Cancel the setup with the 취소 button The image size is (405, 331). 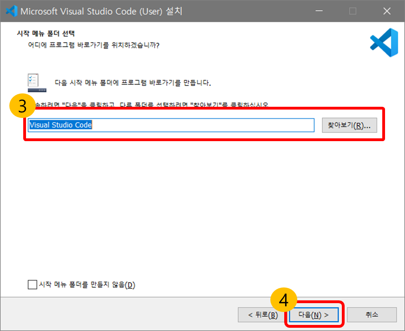click(372, 315)
